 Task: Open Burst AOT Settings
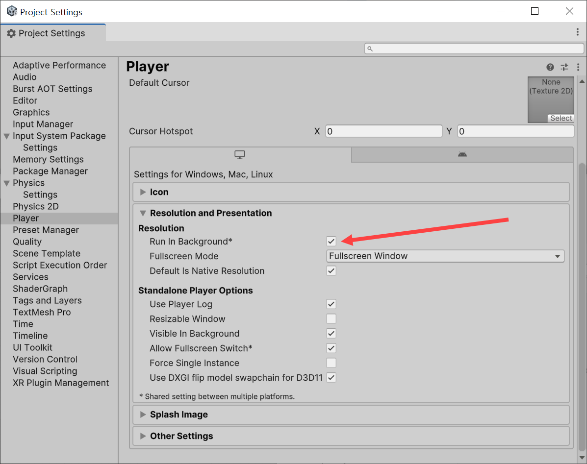[x=52, y=89]
